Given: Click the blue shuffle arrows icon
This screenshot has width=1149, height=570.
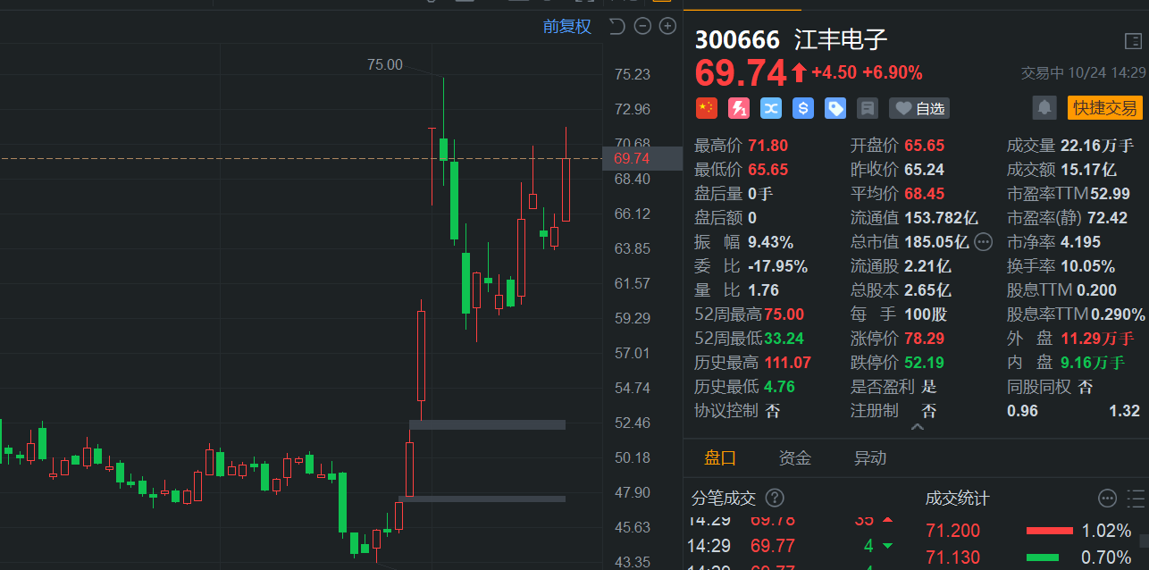Looking at the screenshot, I should 771,108.
